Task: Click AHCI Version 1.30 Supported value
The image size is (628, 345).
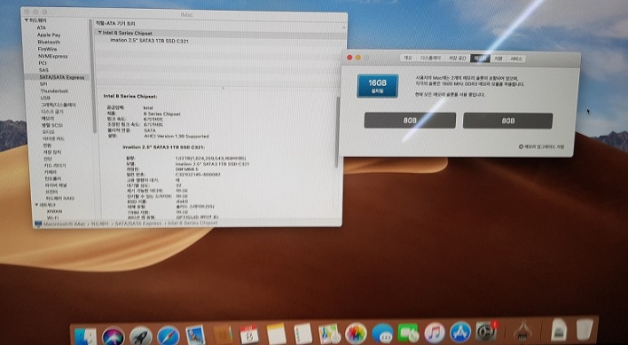Action: point(176,136)
